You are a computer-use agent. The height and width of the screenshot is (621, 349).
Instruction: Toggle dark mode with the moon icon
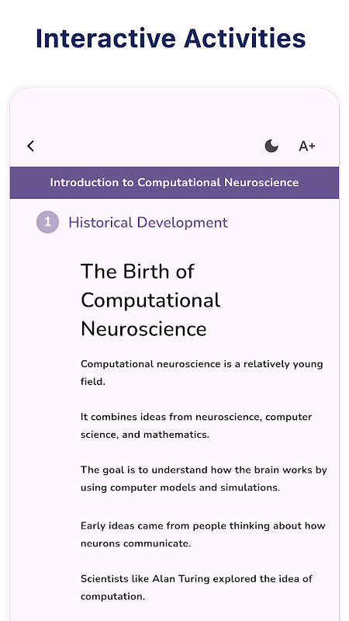pos(271,146)
